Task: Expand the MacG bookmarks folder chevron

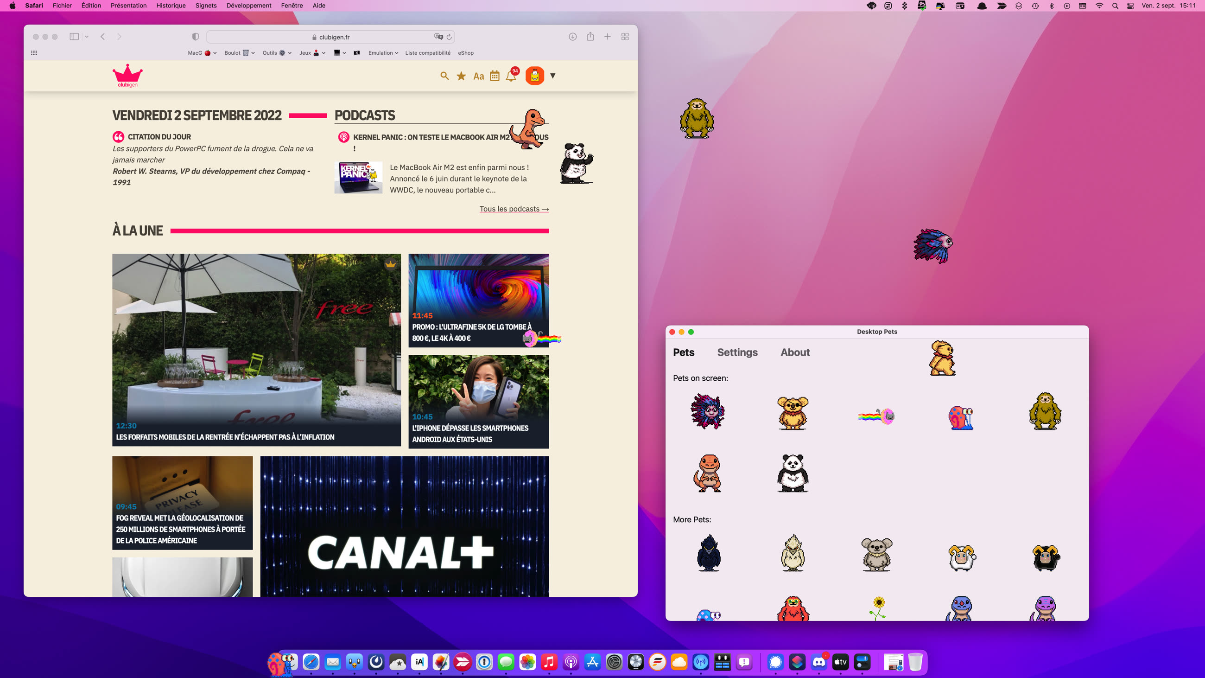Action: pyautogui.click(x=215, y=53)
